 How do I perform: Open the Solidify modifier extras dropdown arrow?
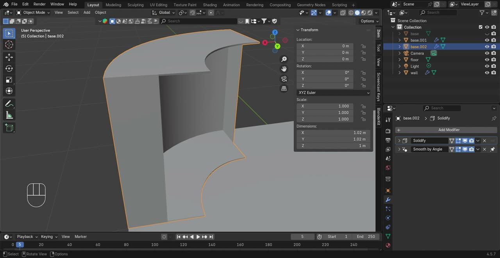tap(478, 141)
